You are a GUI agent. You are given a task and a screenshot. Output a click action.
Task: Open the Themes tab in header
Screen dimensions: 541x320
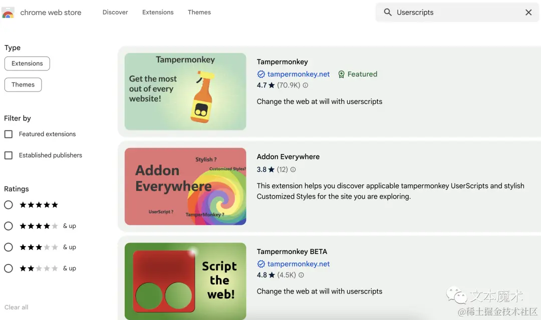point(199,12)
